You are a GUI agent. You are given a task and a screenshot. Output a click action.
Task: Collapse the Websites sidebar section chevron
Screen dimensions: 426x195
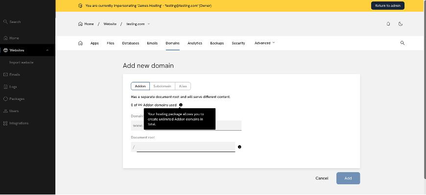[47, 50]
